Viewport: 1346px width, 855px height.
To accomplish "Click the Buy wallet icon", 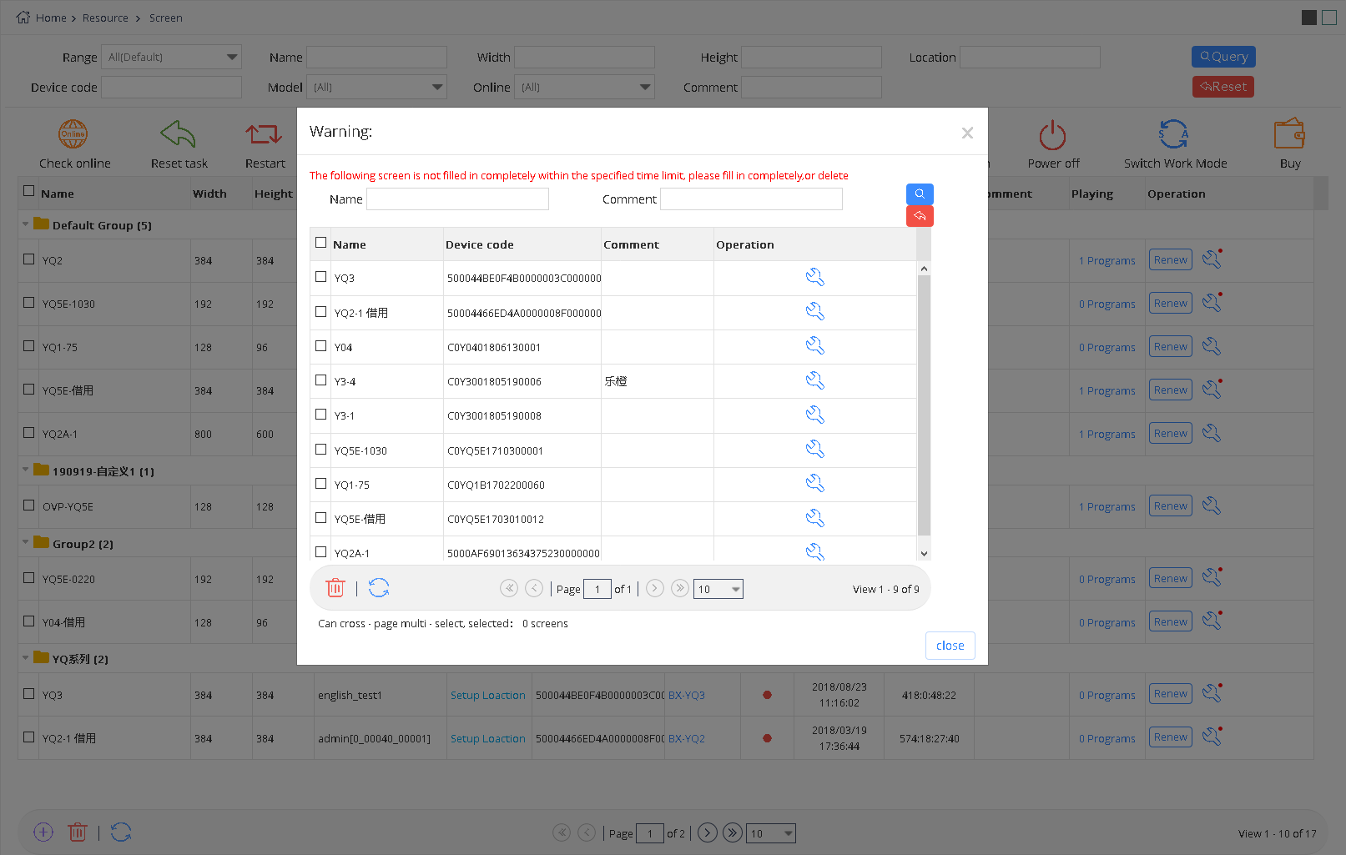I will (x=1289, y=133).
